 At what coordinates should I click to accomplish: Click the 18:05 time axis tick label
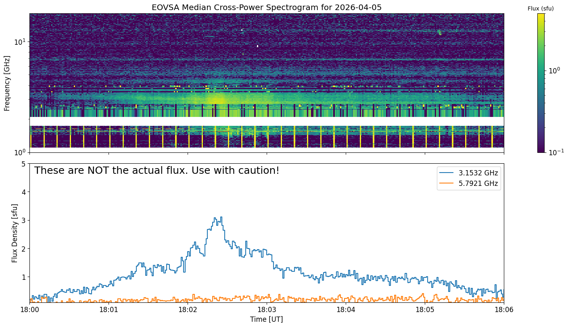pyautogui.click(x=425, y=310)
